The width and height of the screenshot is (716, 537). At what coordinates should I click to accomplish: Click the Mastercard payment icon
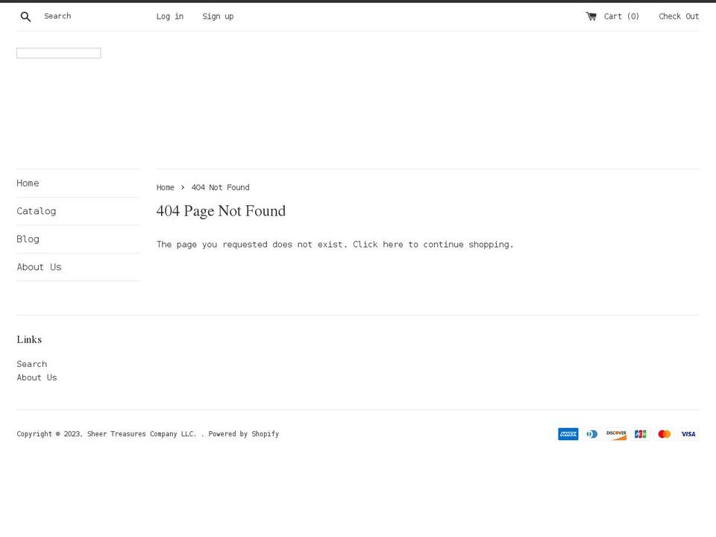[665, 434]
